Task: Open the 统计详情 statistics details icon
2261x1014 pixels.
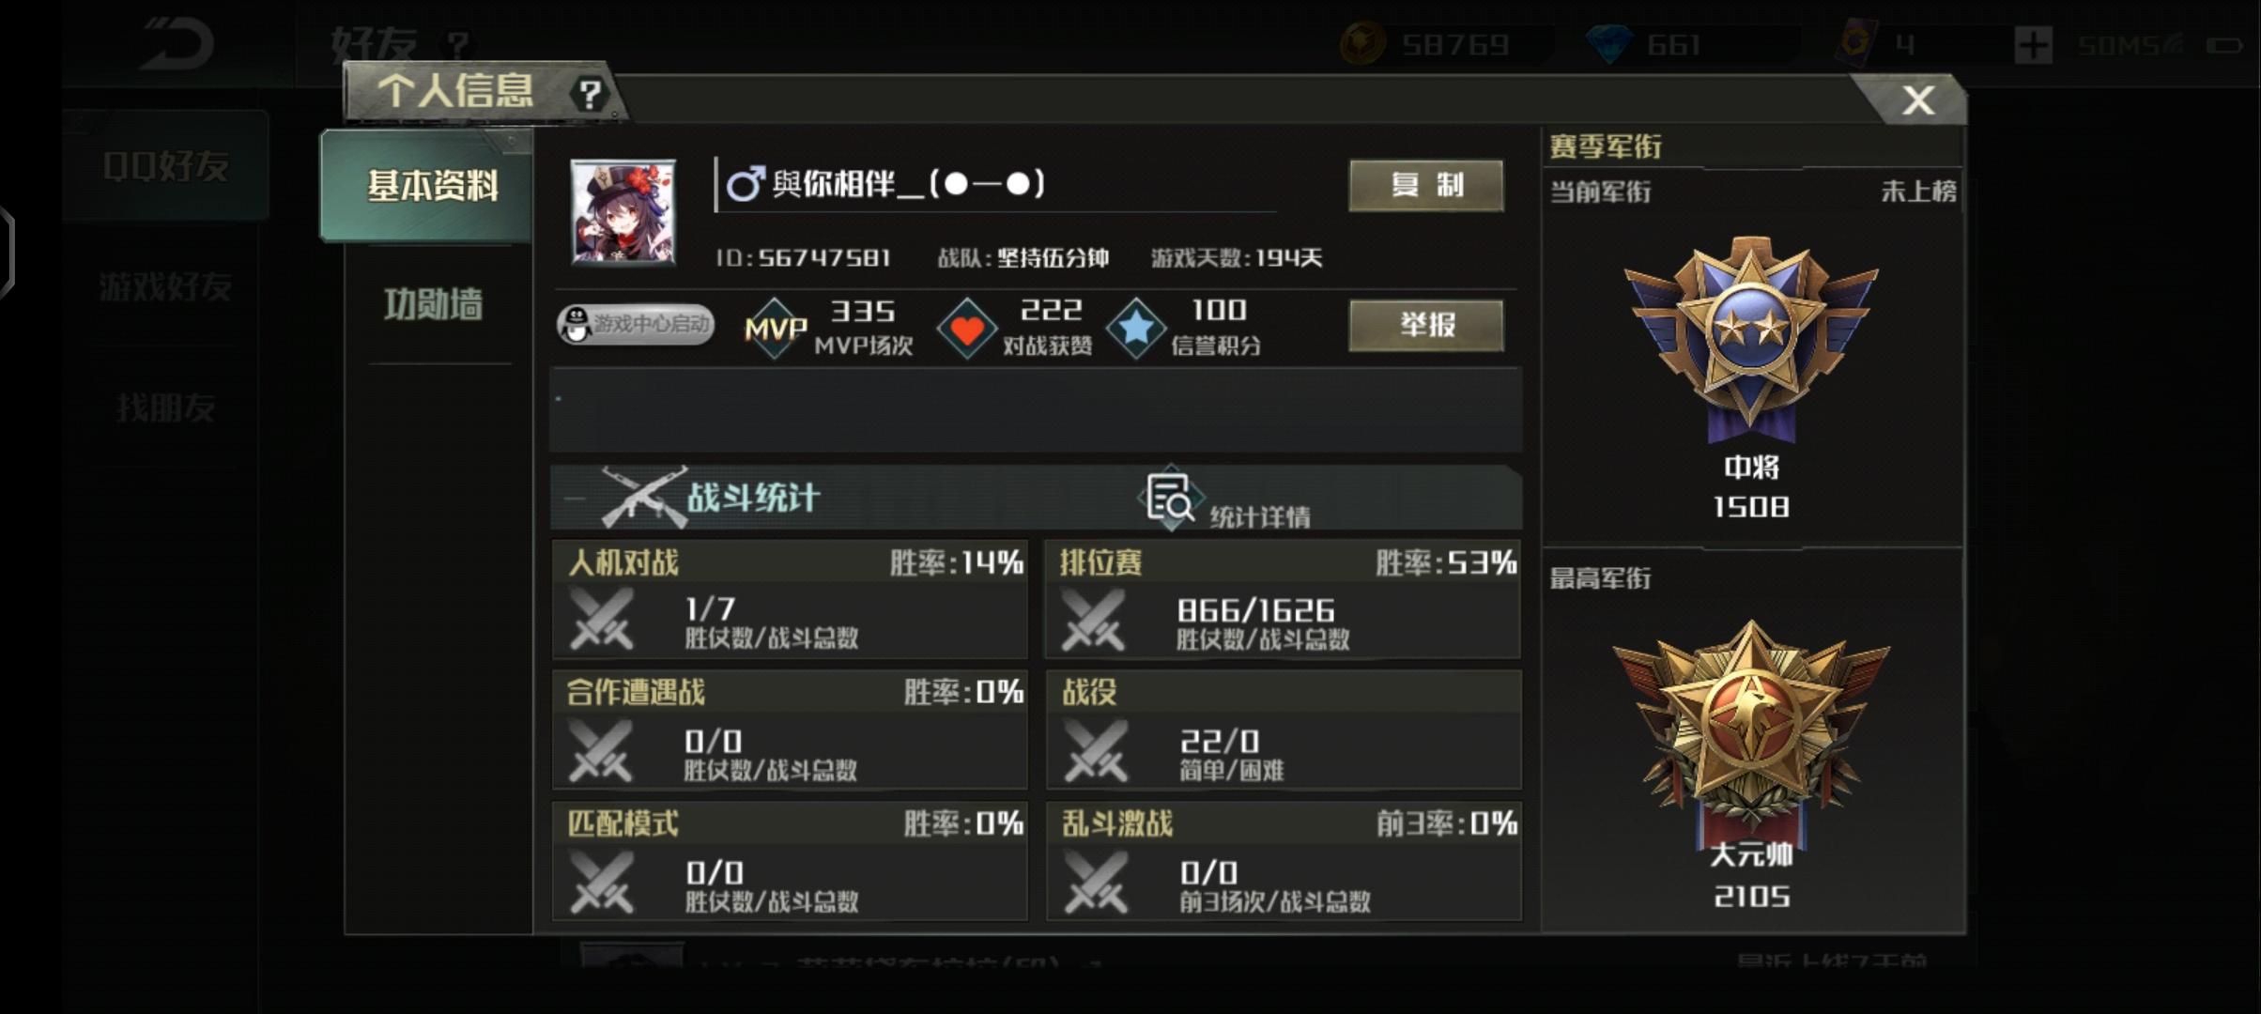Action: click(x=1170, y=499)
